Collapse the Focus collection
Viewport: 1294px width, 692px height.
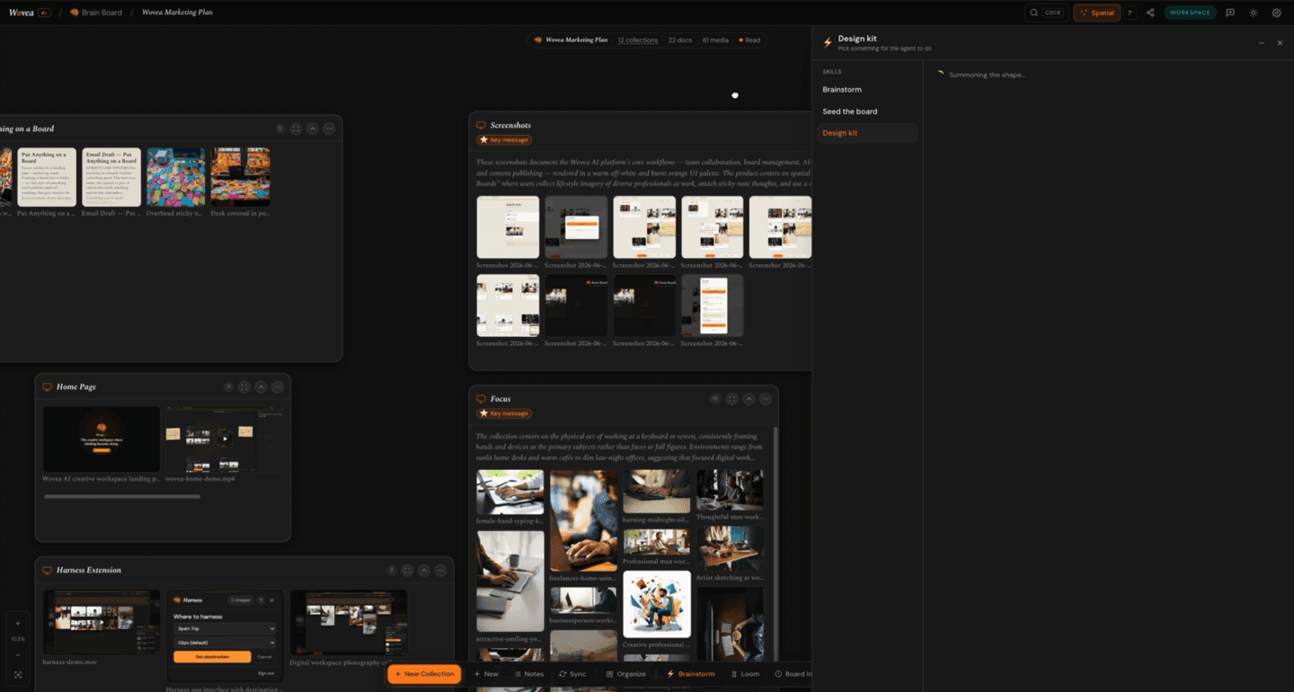coord(749,399)
